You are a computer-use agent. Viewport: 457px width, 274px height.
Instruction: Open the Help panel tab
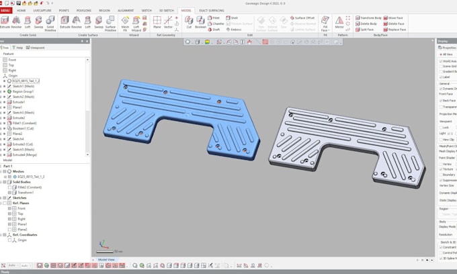coord(17,48)
